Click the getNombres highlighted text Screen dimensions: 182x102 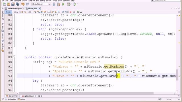coord(114,67)
